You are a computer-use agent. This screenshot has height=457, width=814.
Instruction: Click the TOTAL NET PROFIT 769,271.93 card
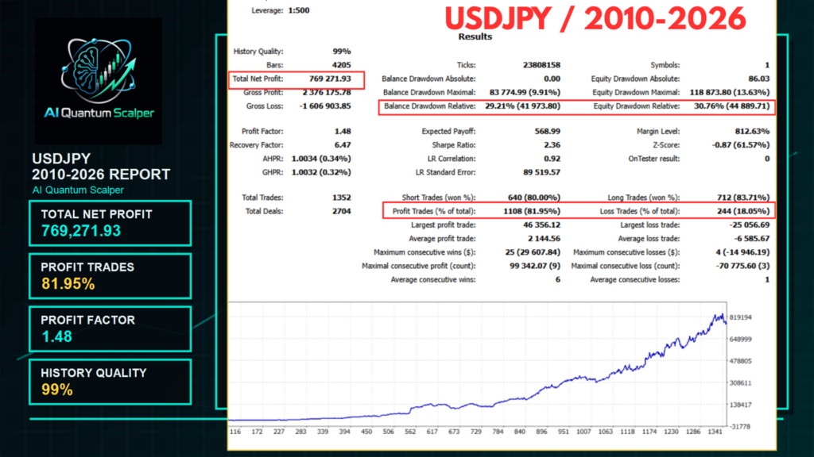point(110,223)
